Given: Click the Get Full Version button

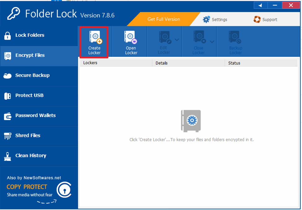Looking at the screenshot, I should (x=164, y=19).
